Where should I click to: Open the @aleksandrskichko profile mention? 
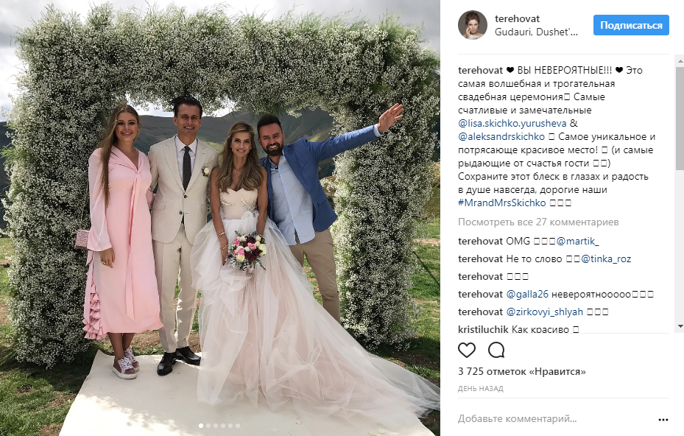click(x=501, y=136)
